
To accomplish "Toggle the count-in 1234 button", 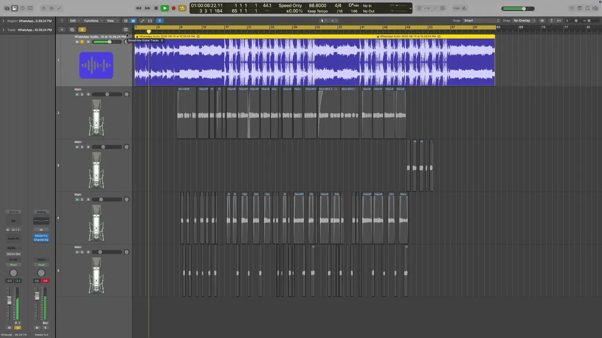I will pyautogui.click(x=456, y=8).
